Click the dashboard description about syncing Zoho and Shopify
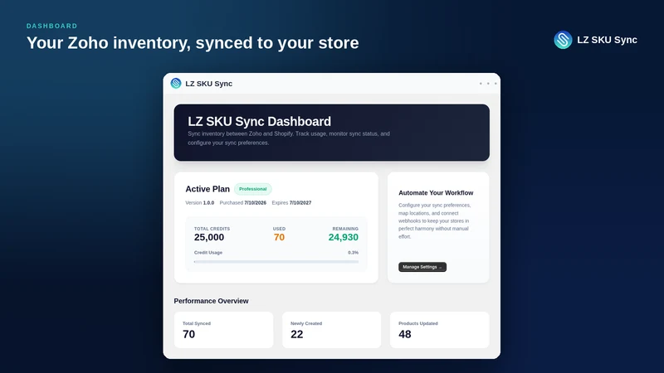The width and height of the screenshot is (664, 373). 289,138
